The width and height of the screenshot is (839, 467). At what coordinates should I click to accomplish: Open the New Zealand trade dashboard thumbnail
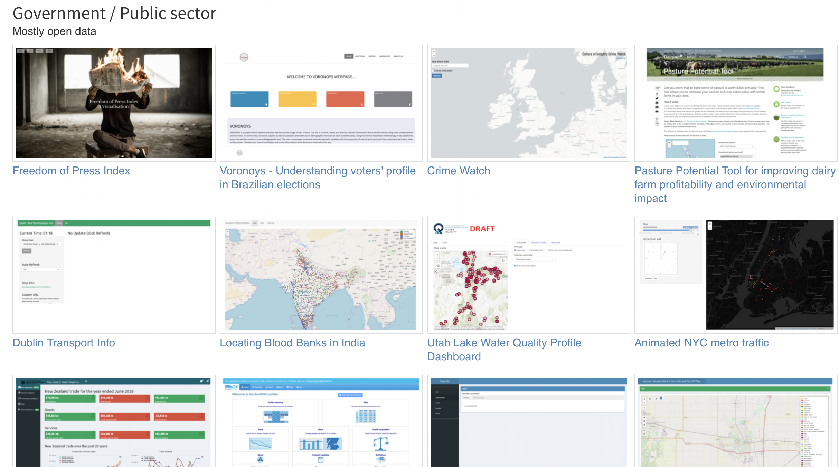pyautogui.click(x=114, y=421)
